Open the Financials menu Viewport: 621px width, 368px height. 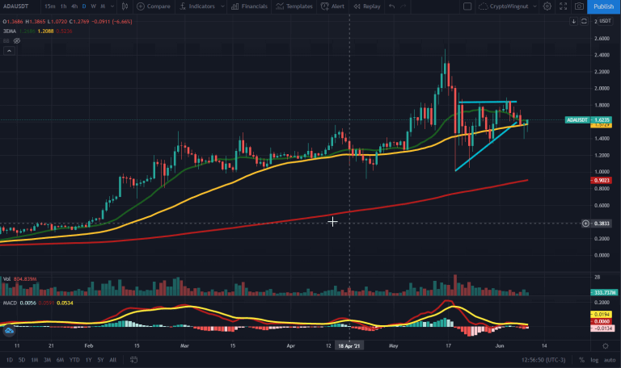coord(250,6)
